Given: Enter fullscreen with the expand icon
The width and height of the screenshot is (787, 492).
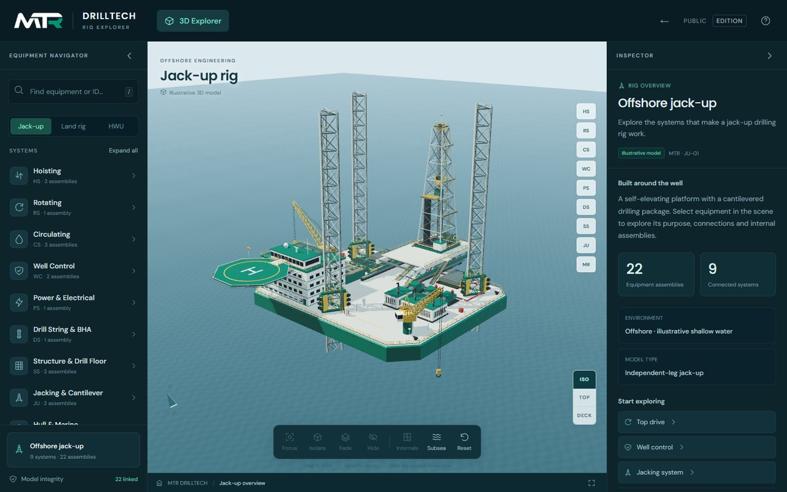Looking at the screenshot, I should [591, 483].
